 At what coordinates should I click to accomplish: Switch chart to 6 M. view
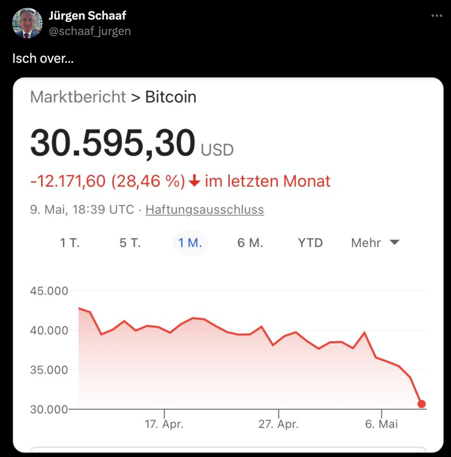(250, 243)
